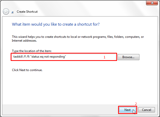Click the red annotation number 1

pos(104,57)
